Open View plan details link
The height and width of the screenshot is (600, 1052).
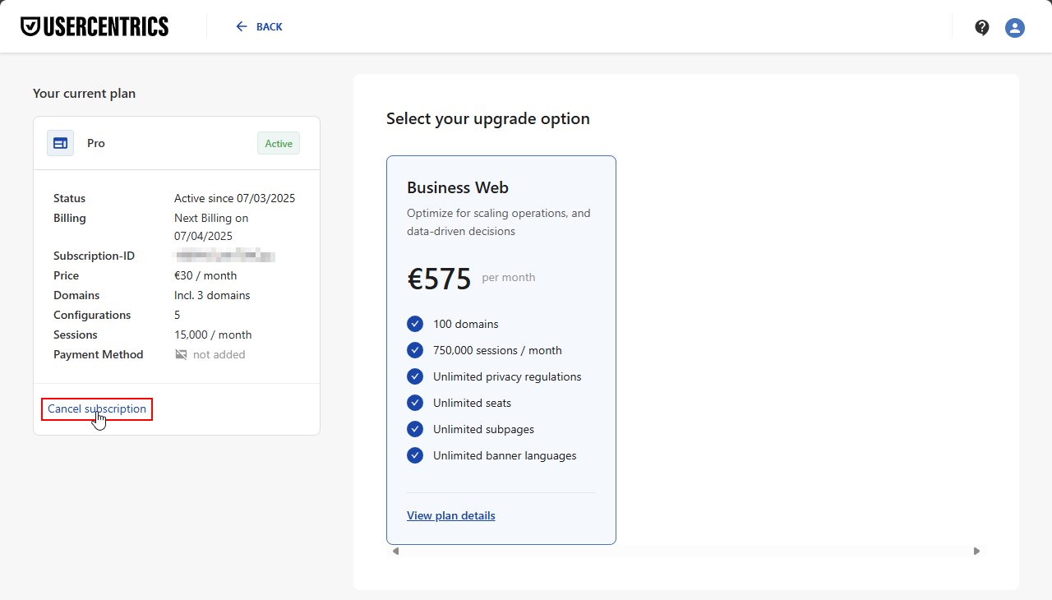coord(451,515)
